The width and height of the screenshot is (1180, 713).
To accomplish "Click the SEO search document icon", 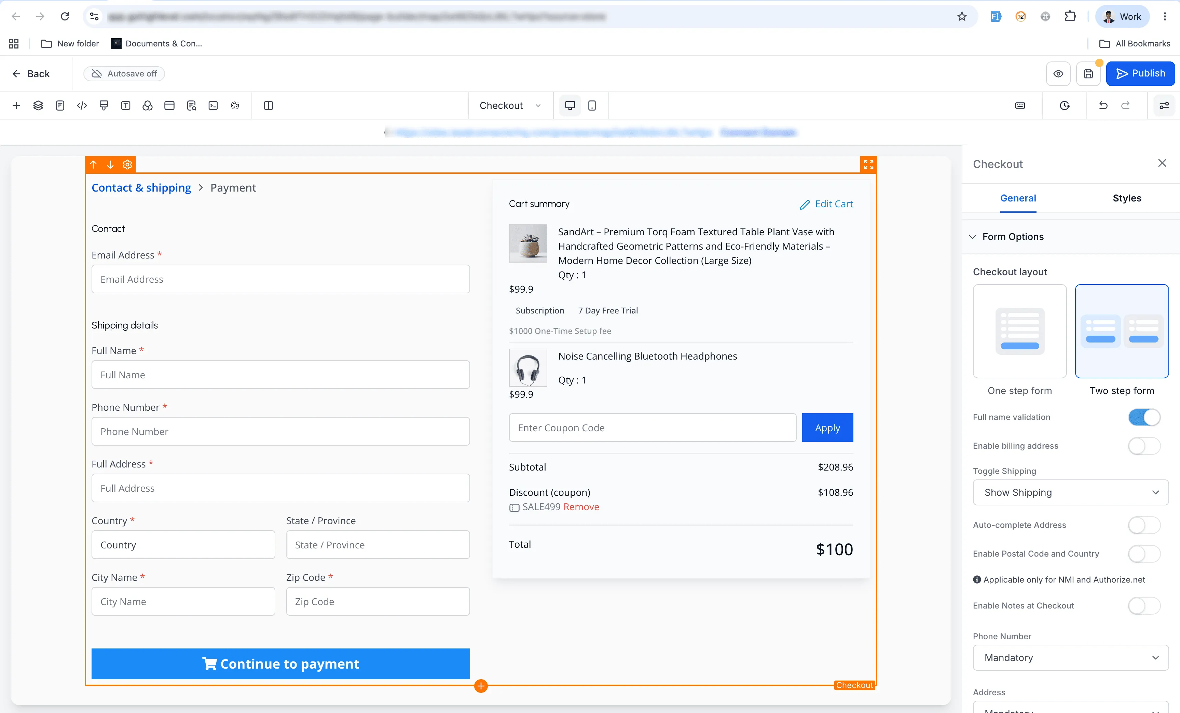I will click(192, 105).
